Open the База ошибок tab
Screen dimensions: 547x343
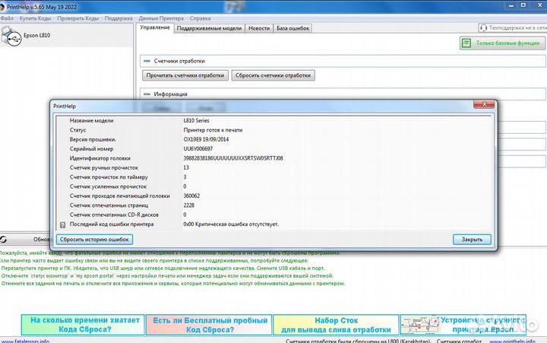(x=292, y=28)
